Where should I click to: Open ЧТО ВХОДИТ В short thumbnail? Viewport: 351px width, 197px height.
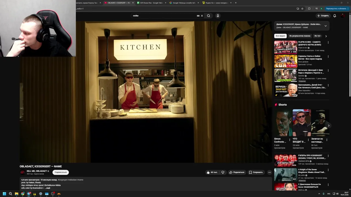coord(302,123)
